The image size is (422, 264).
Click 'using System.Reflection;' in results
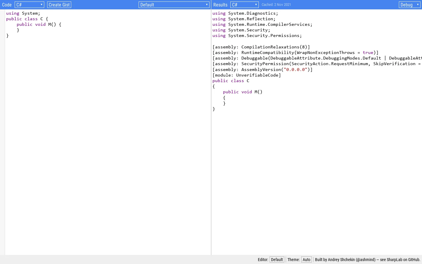click(244, 19)
